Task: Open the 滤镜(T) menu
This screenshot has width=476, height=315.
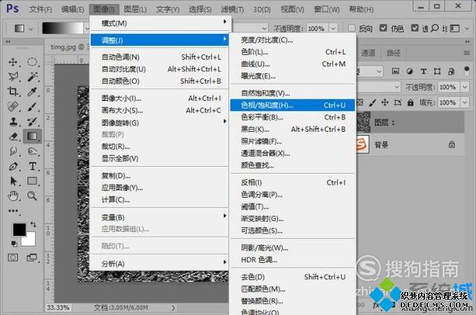Action: [232, 9]
